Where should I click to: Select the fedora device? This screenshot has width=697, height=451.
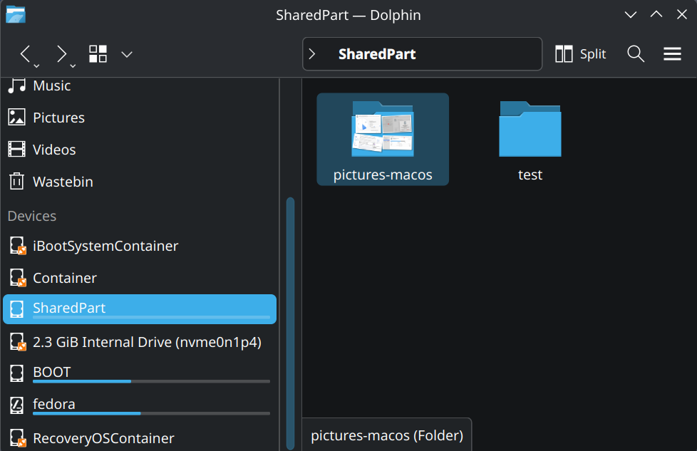pyautogui.click(x=140, y=405)
